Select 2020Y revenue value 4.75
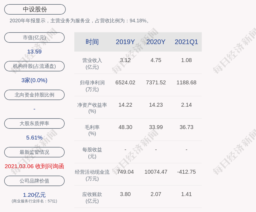The height and width of the screenshot is (212, 256). (x=156, y=60)
